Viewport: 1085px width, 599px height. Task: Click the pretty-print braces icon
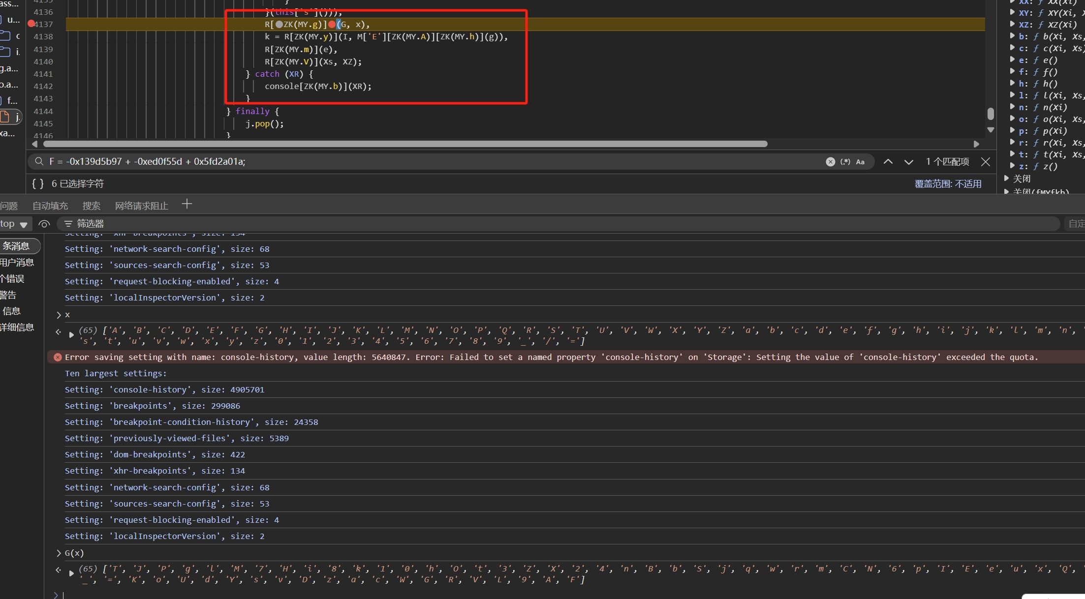(x=38, y=183)
